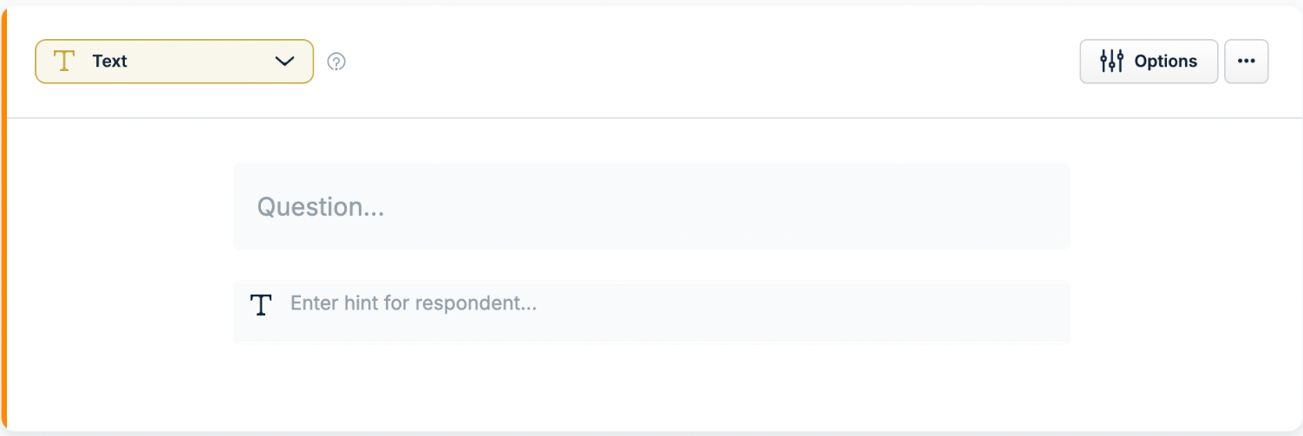Click the dark T icon beside hint field
Image resolution: width=1303 pixels, height=436 pixels.
point(261,304)
